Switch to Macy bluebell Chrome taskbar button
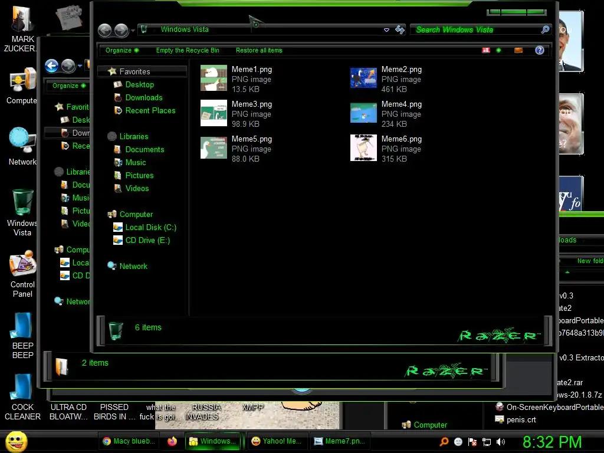 tap(129, 441)
